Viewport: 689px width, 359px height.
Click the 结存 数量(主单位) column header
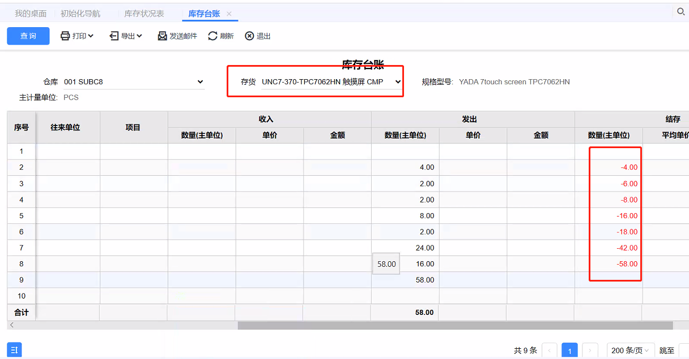pyautogui.click(x=609, y=136)
